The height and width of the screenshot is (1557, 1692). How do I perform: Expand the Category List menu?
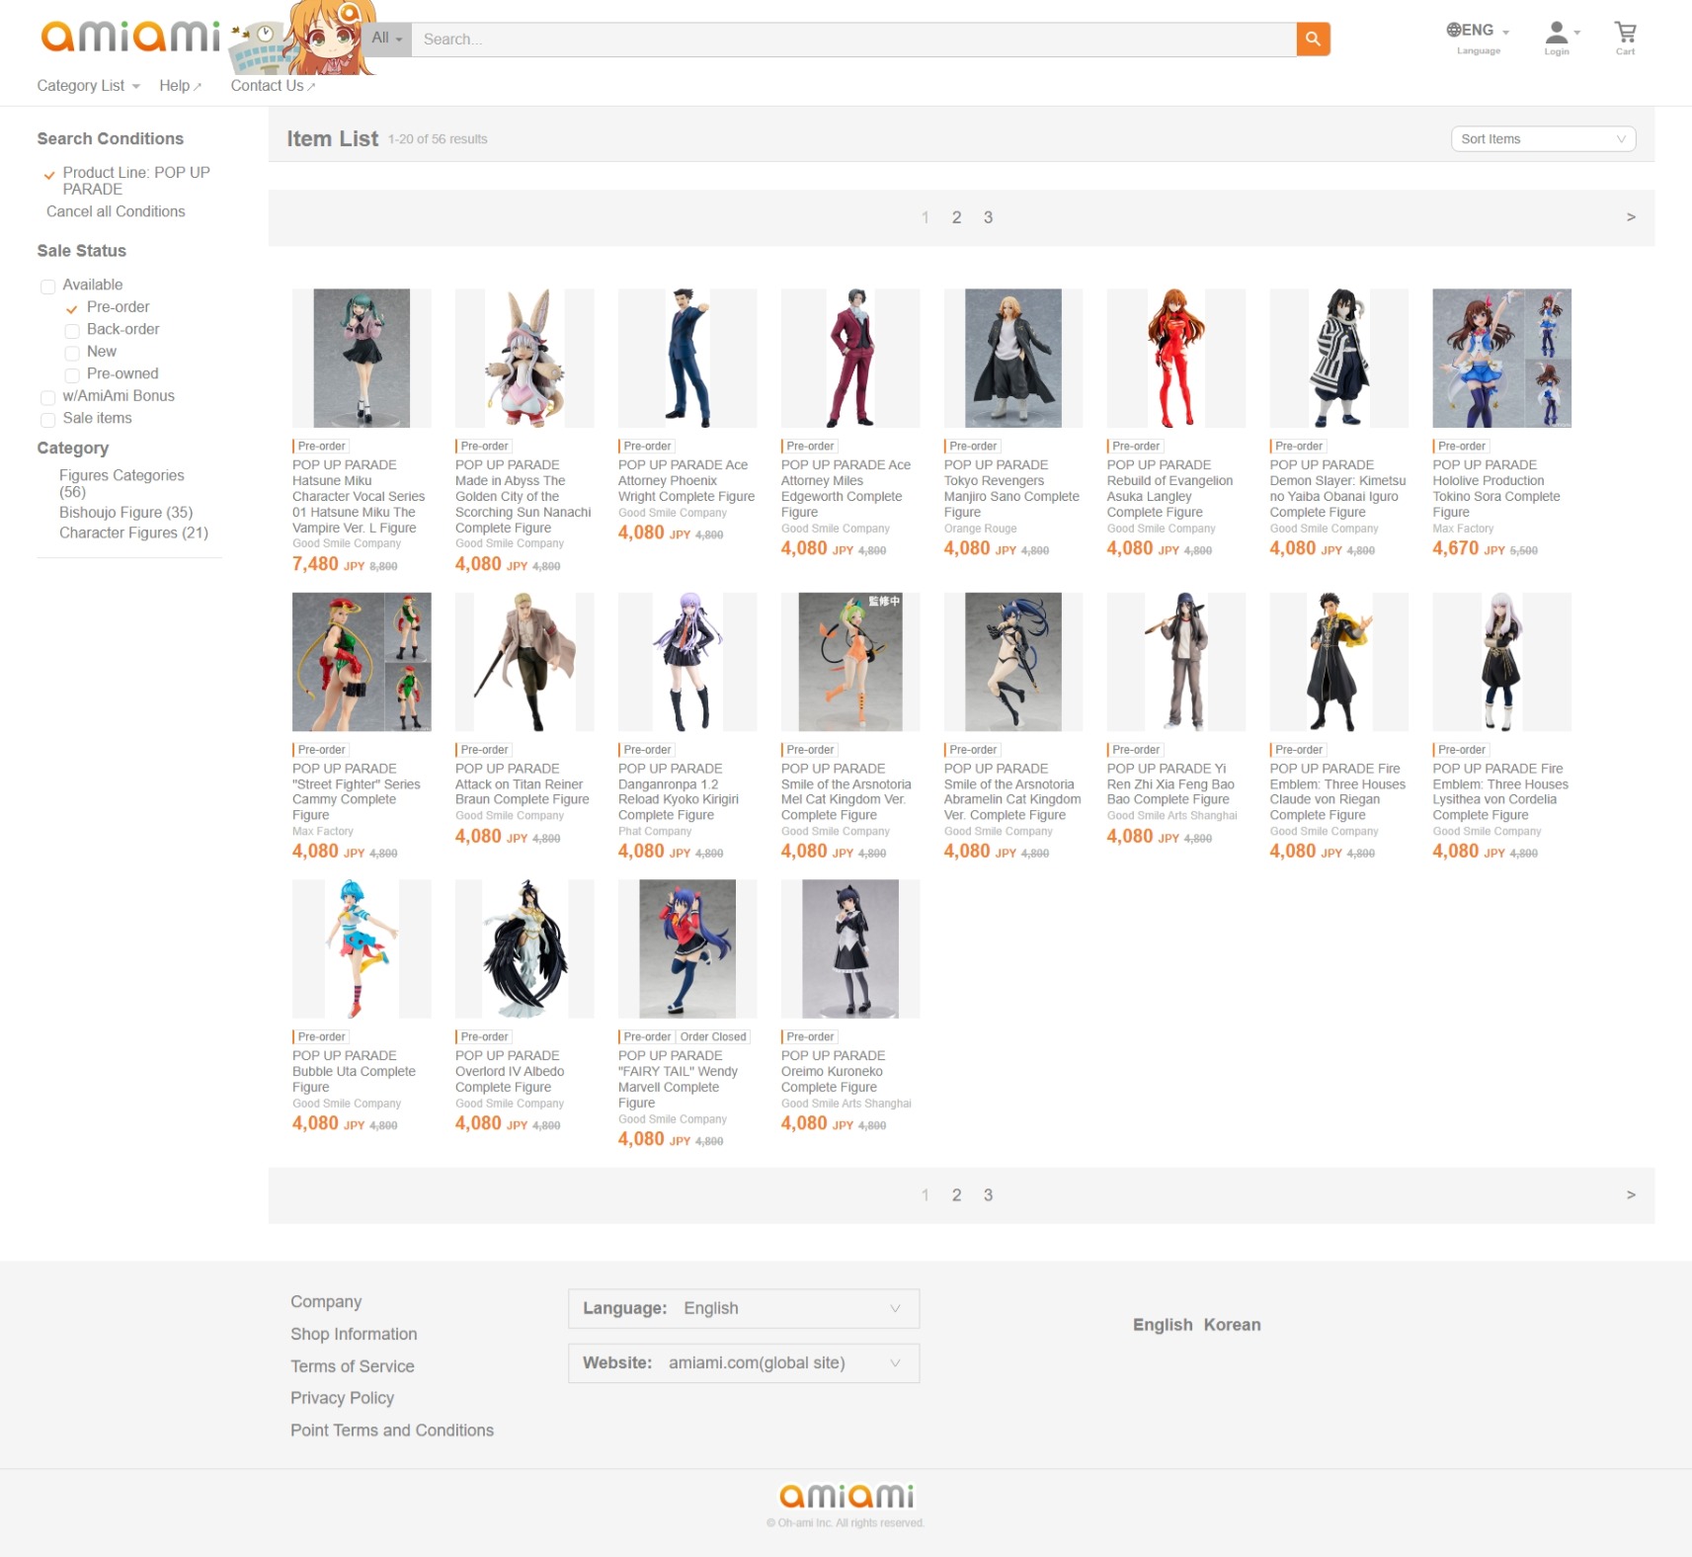point(88,86)
